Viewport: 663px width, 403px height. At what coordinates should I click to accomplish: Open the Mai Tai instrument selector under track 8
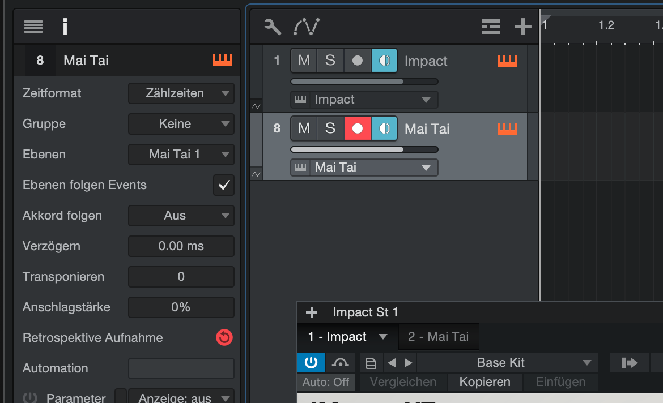tap(364, 168)
